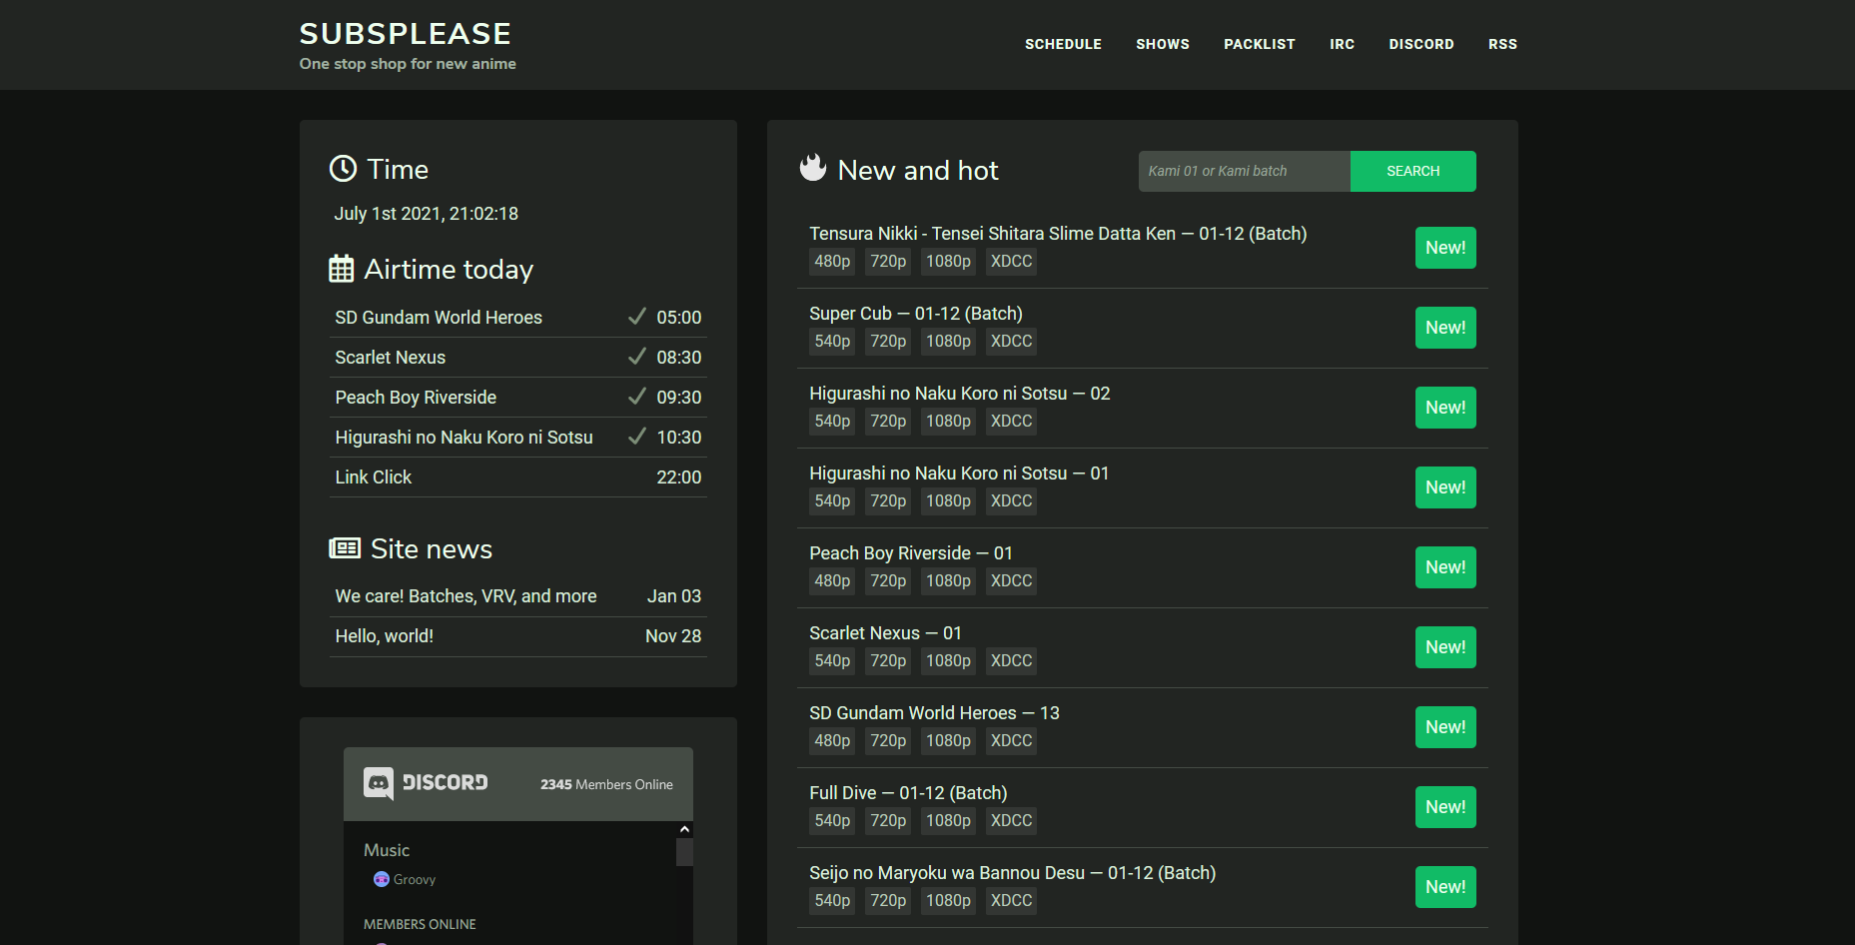Open Peach Boy Riverside 01 release

pos(911,552)
